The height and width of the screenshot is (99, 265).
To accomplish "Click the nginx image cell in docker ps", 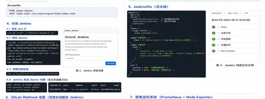I will click(65, 89).
